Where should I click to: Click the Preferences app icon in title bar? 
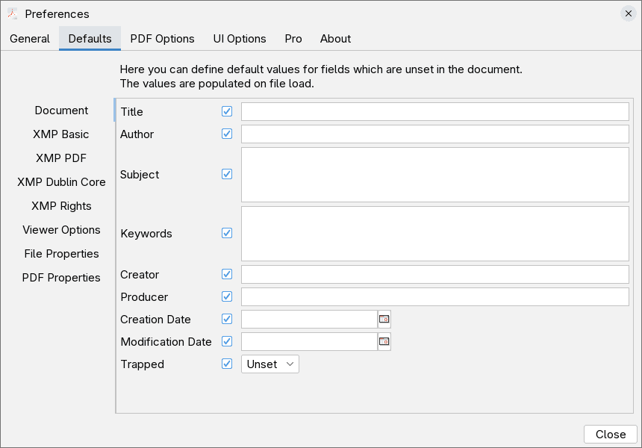(x=13, y=13)
